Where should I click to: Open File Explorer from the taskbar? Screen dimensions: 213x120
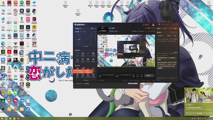click(x=14, y=119)
